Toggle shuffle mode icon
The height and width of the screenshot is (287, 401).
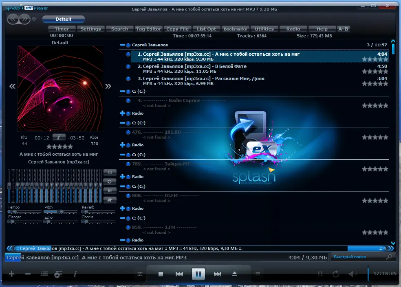click(320, 274)
